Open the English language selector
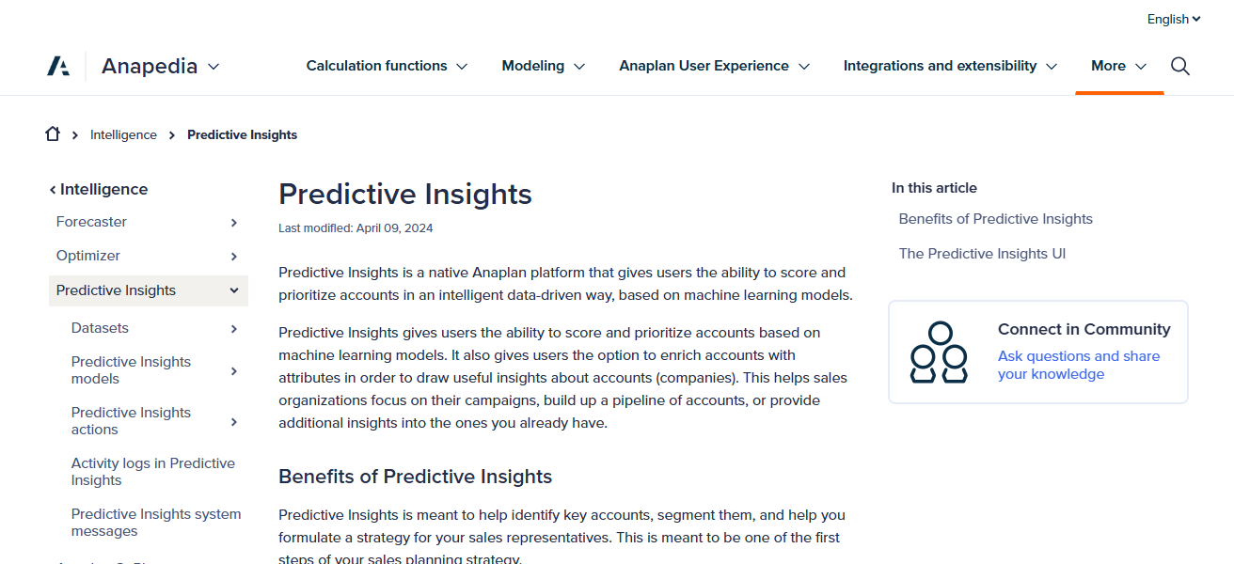The width and height of the screenshot is (1234, 564). [x=1173, y=19]
